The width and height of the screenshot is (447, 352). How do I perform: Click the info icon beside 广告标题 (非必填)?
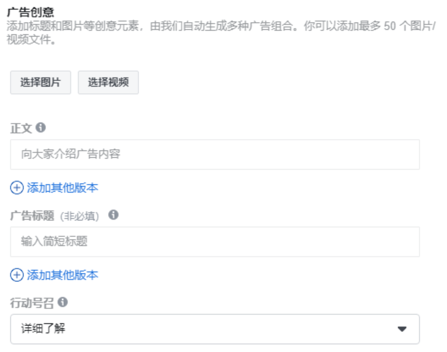(113, 215)
